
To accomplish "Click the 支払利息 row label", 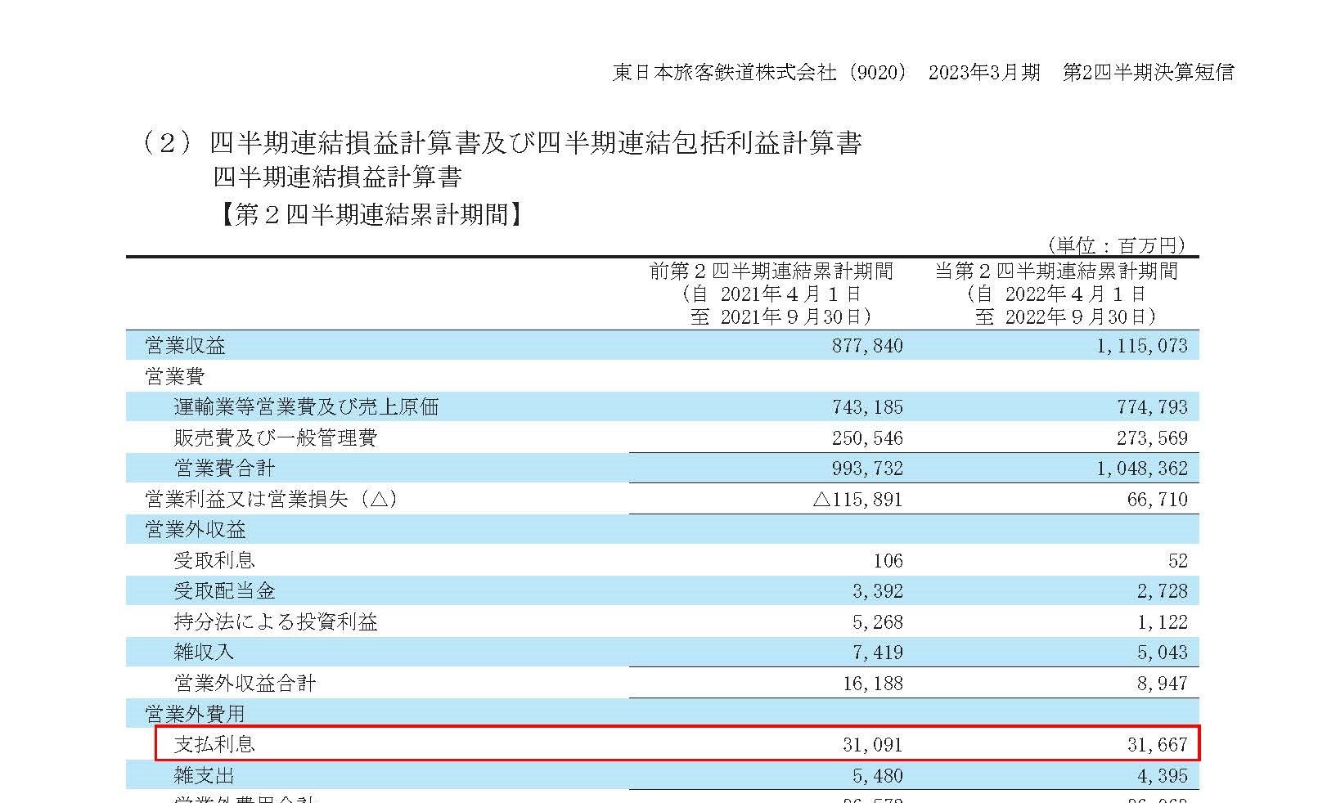I will [214, 744].
